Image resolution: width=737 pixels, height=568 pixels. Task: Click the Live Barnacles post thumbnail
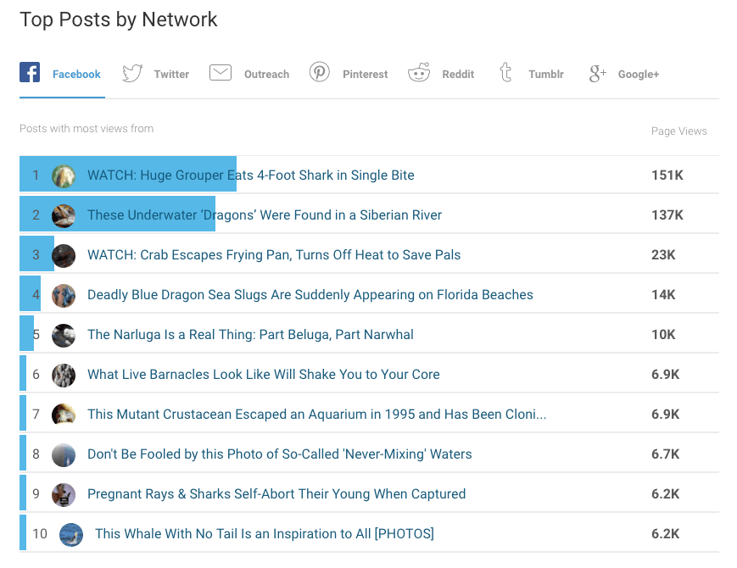(64, 375)
